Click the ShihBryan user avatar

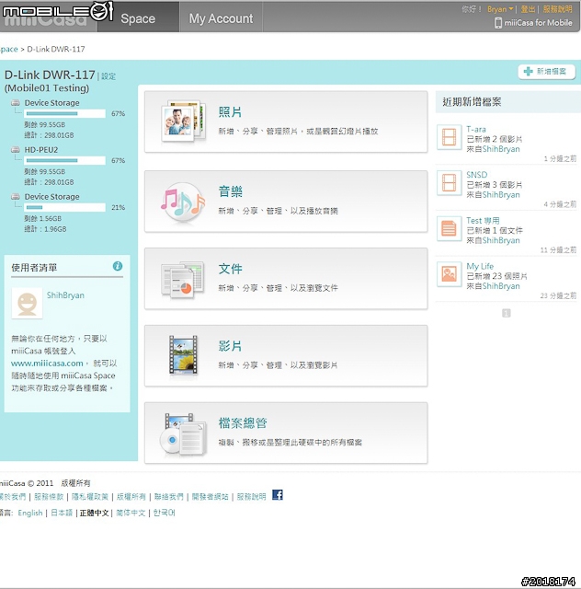coord(27,303)
